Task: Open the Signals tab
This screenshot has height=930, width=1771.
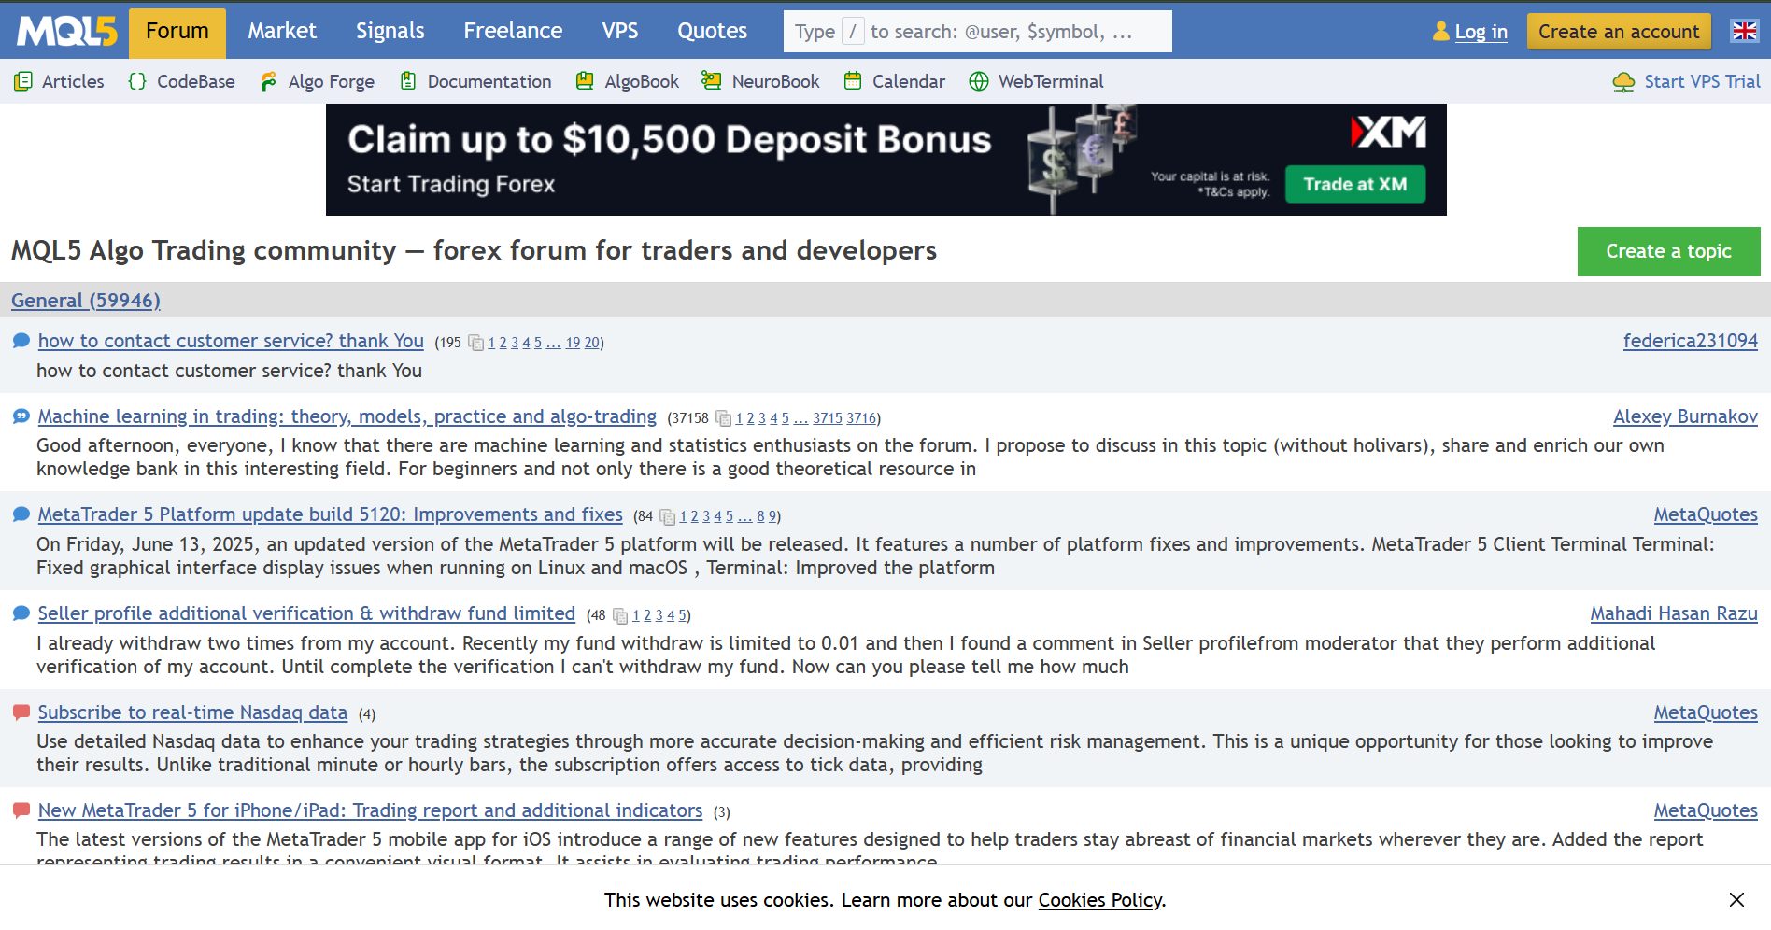Action: [390, 31]
